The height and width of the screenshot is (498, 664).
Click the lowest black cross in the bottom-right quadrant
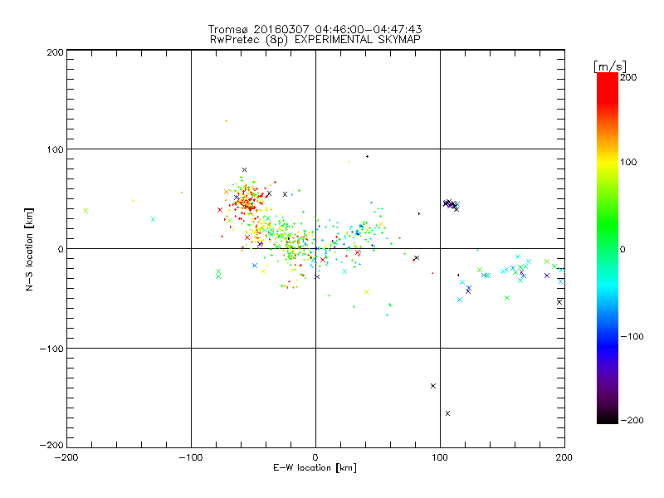pyautogui.click(x=447, y=413)
